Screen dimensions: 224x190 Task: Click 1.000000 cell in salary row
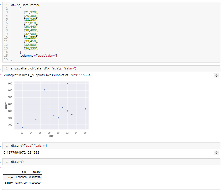pyautogui.click(x=35, y=183)
